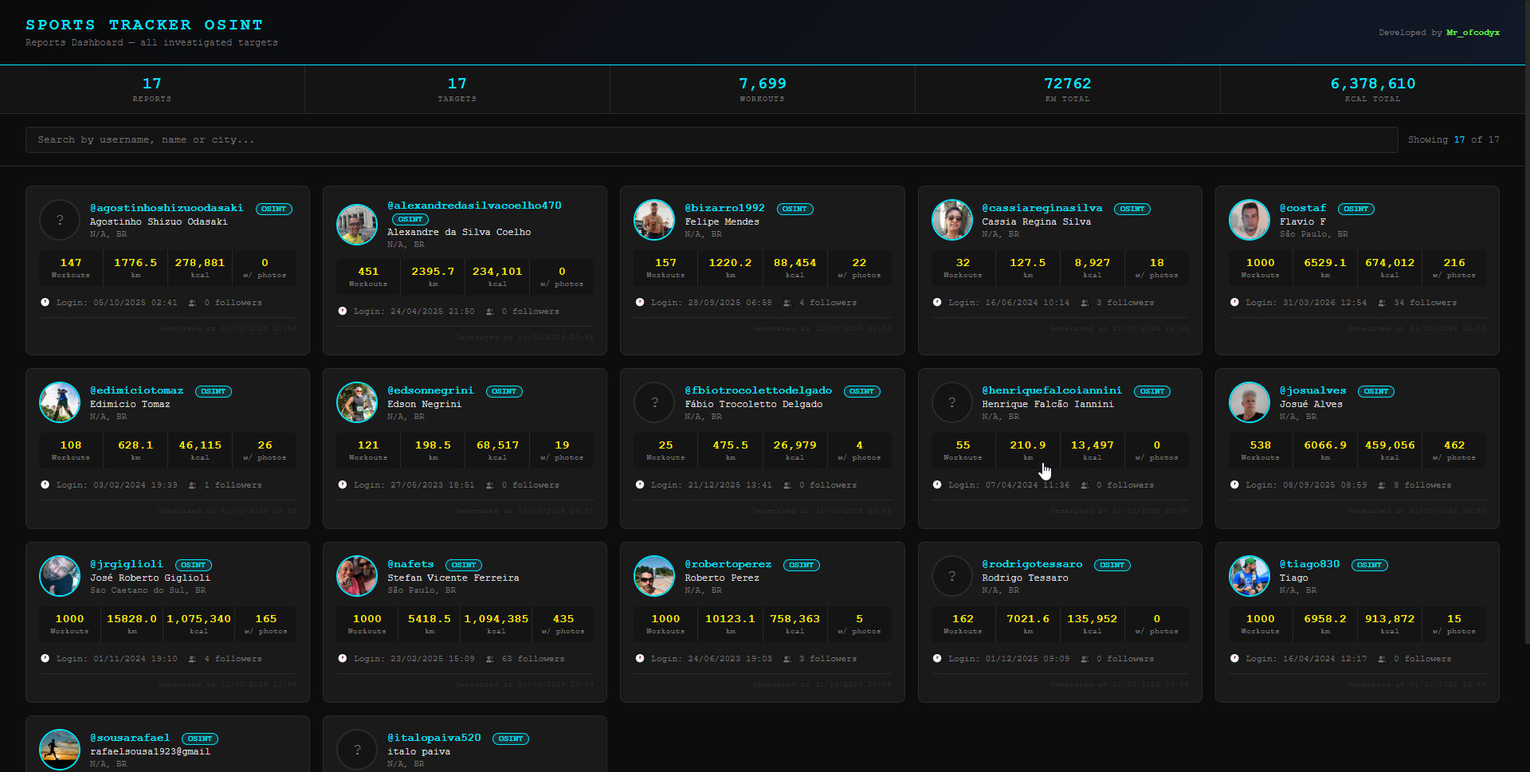Click the login clock icon on nafets's card
Screen dimensions: 1530x772
click(343, 659)
